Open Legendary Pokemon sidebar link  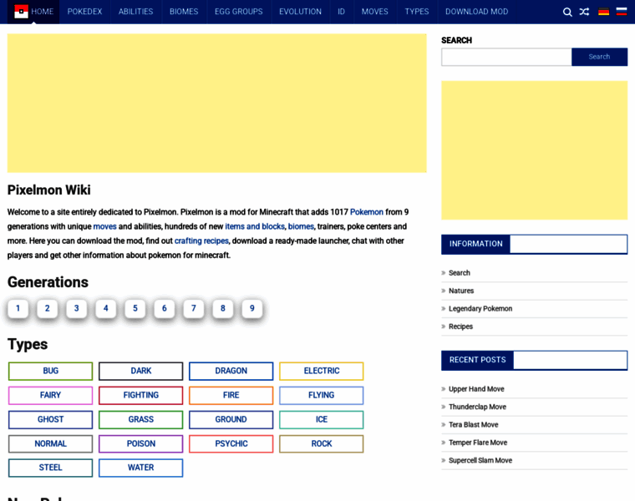click(480, 309)
